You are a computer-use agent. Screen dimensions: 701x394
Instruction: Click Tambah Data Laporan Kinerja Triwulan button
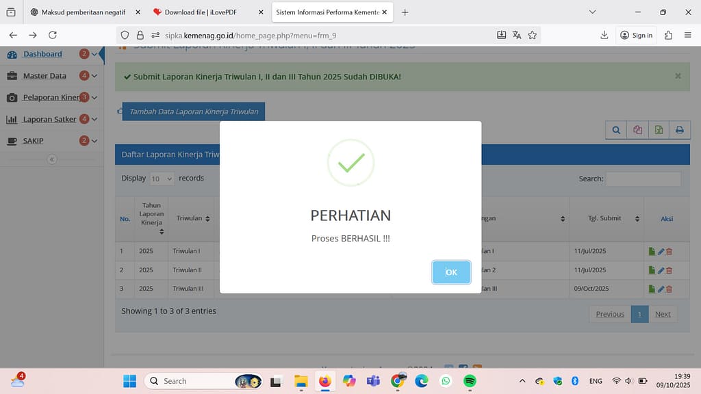193,111
